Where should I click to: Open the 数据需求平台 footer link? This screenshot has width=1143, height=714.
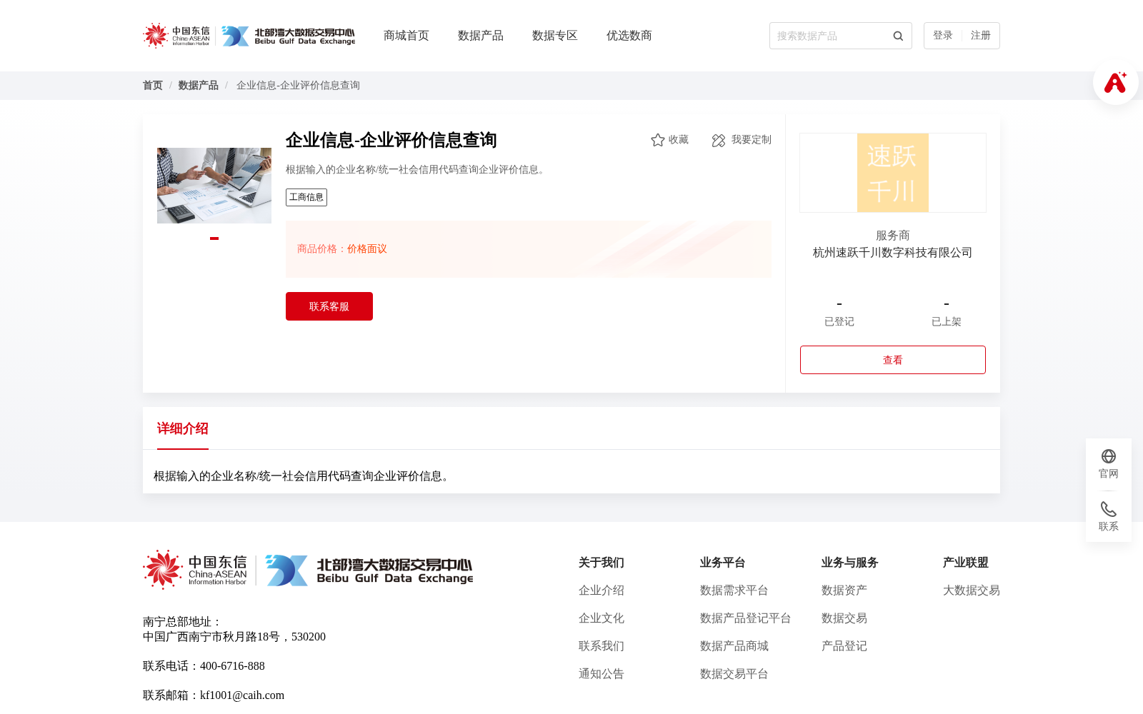(x=734, y=590)
